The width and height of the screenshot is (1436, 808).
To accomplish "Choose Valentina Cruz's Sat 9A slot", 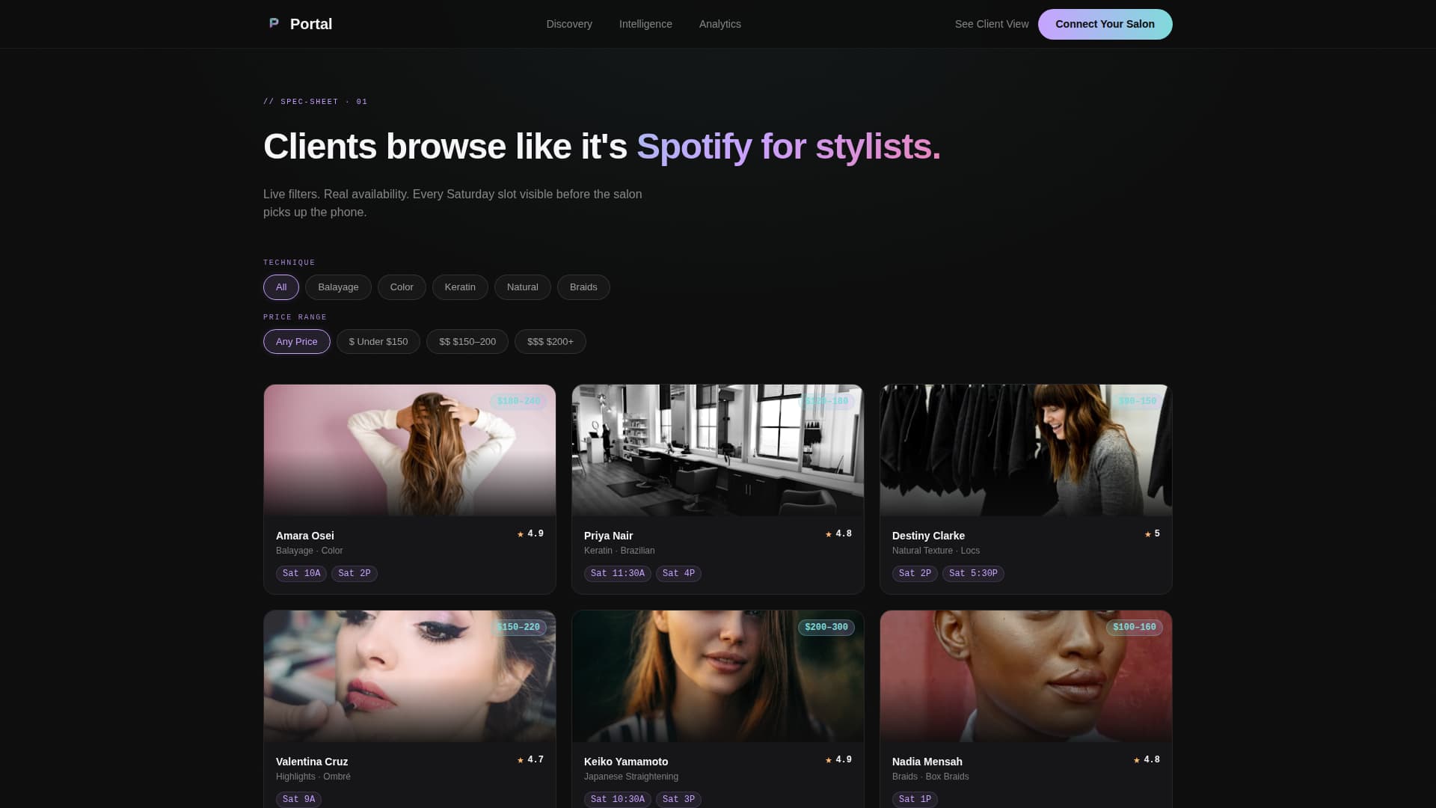I will click(x=298, y=800).
